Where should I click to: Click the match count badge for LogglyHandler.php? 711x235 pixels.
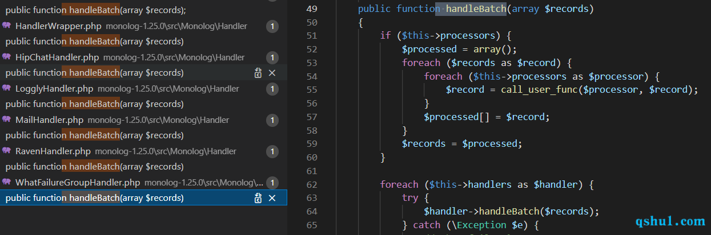(x=272, y=89)
